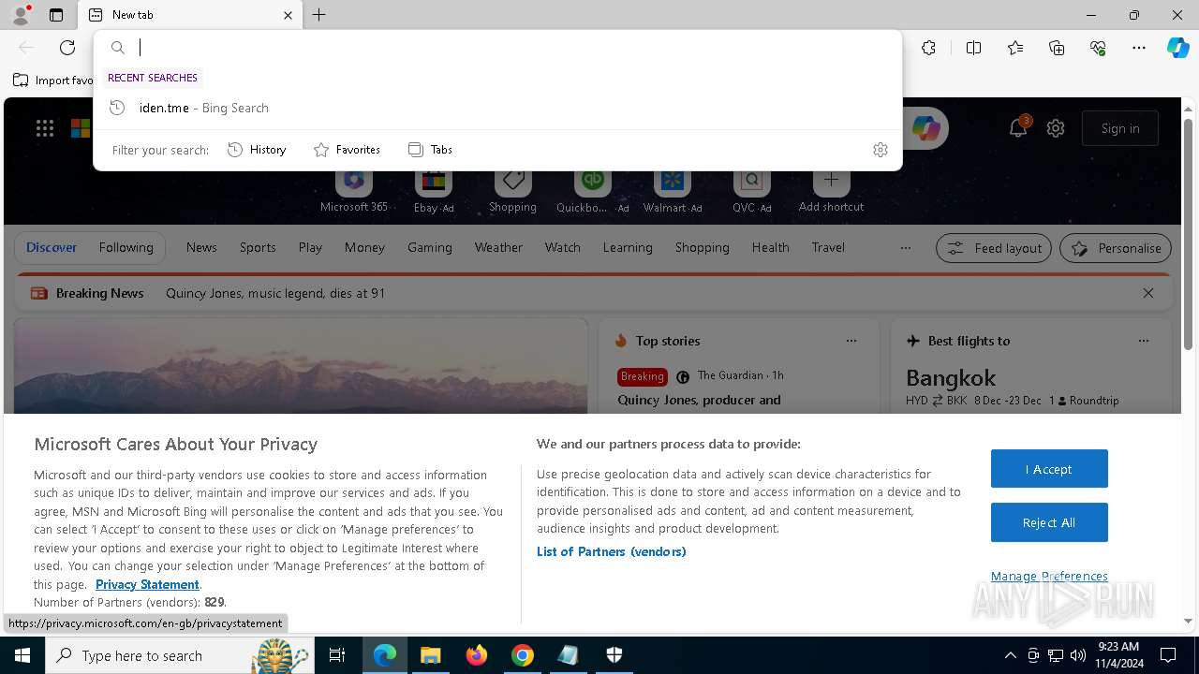Open the notifications bell

(1018, 128)
